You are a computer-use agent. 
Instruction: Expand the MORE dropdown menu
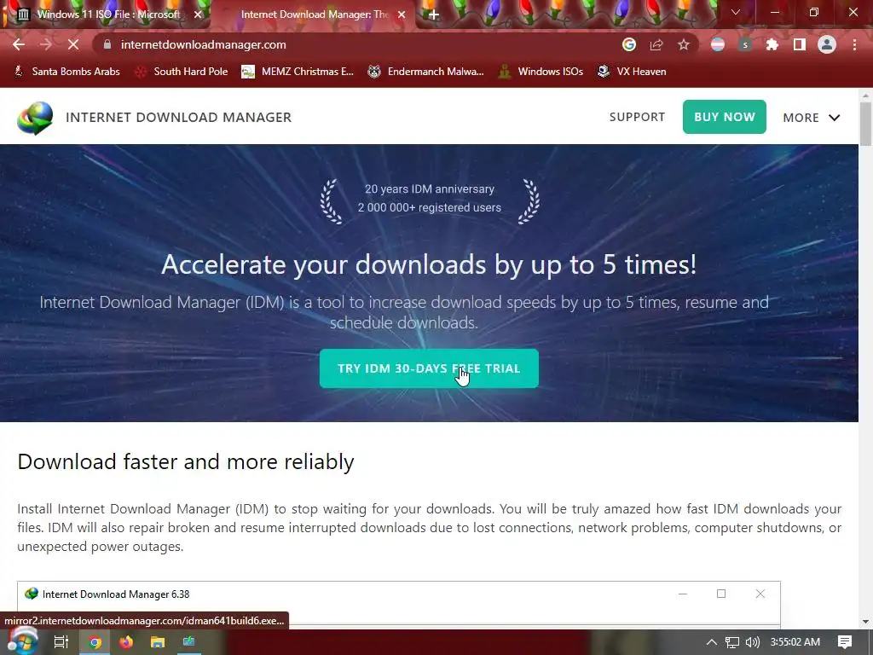[812, 118]
